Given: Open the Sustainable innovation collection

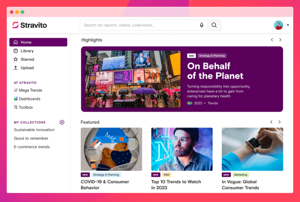Looking at the screenshot, I should click(x=34, y=130).
